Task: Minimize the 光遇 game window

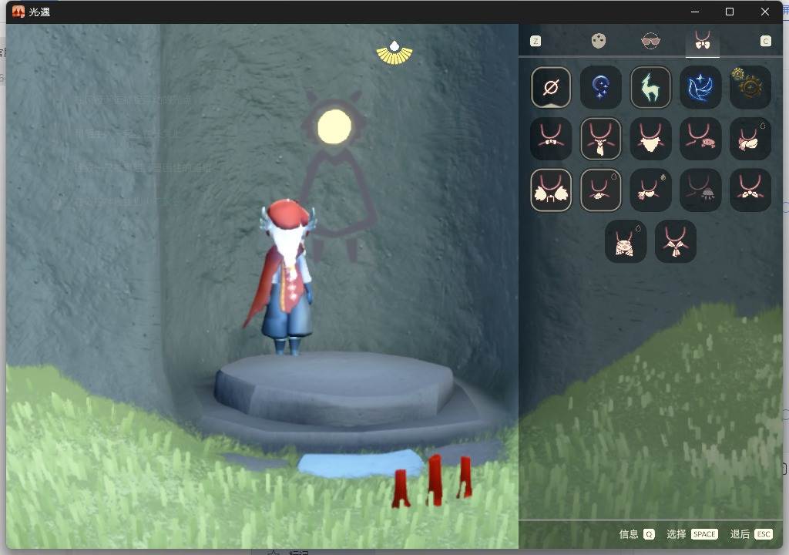Action: pyautogui.click(x=695, y=12)
